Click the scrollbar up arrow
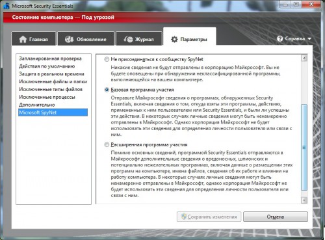Image resolution: width=325 pixels, height=240 pixels. pyautogui.click(x=304, y=58)
